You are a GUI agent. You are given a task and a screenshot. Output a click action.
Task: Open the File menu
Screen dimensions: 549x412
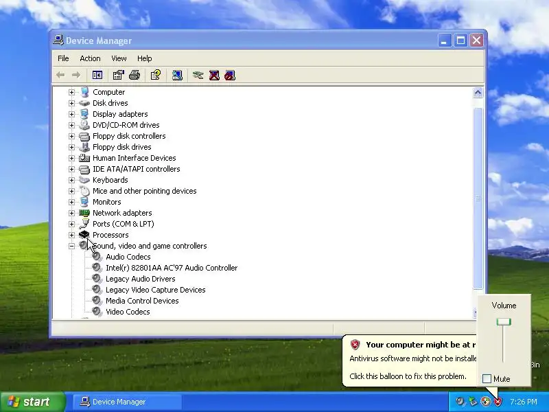pyautogui.click(x=63, y=58)
